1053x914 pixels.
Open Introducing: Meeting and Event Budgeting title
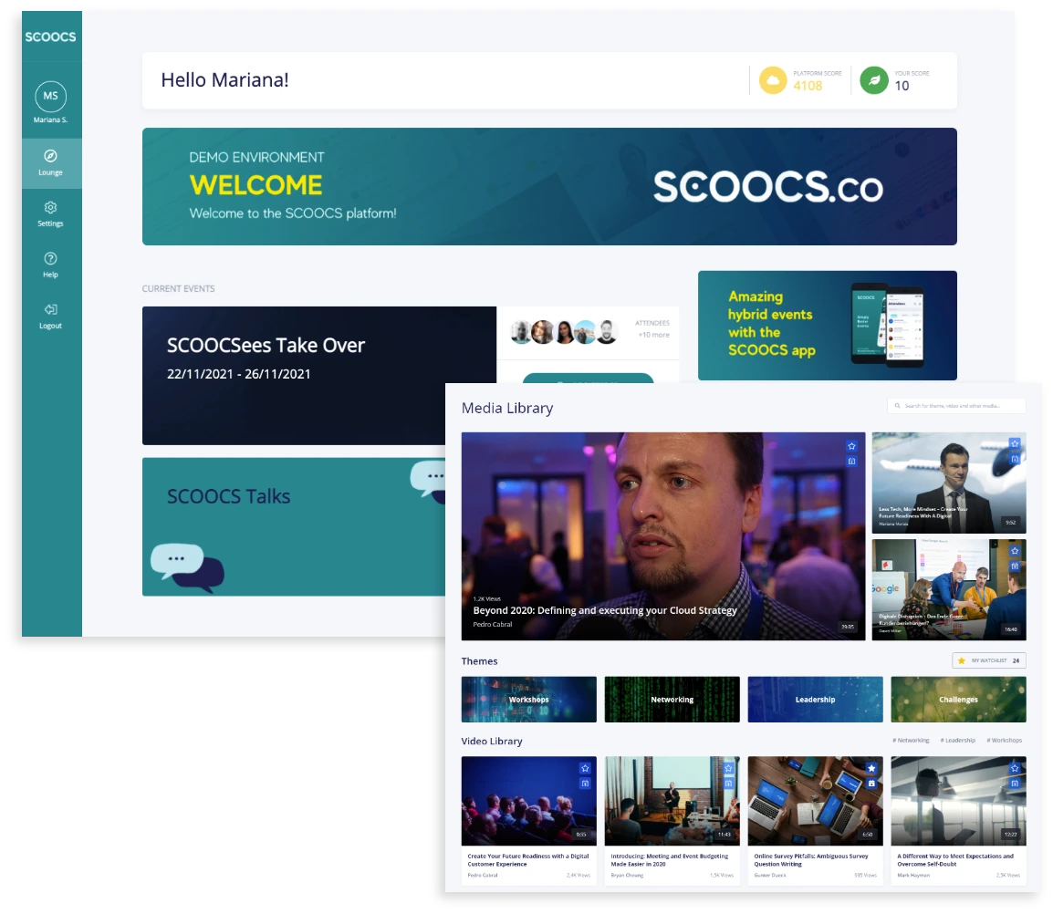pos(670,859)
